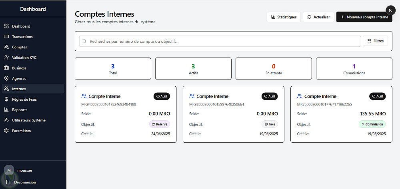Image resolution: width=400 pixels, height=189 pixels.
Task: Click the Paramètres gear icon
Action: click(x=6, y=131)
